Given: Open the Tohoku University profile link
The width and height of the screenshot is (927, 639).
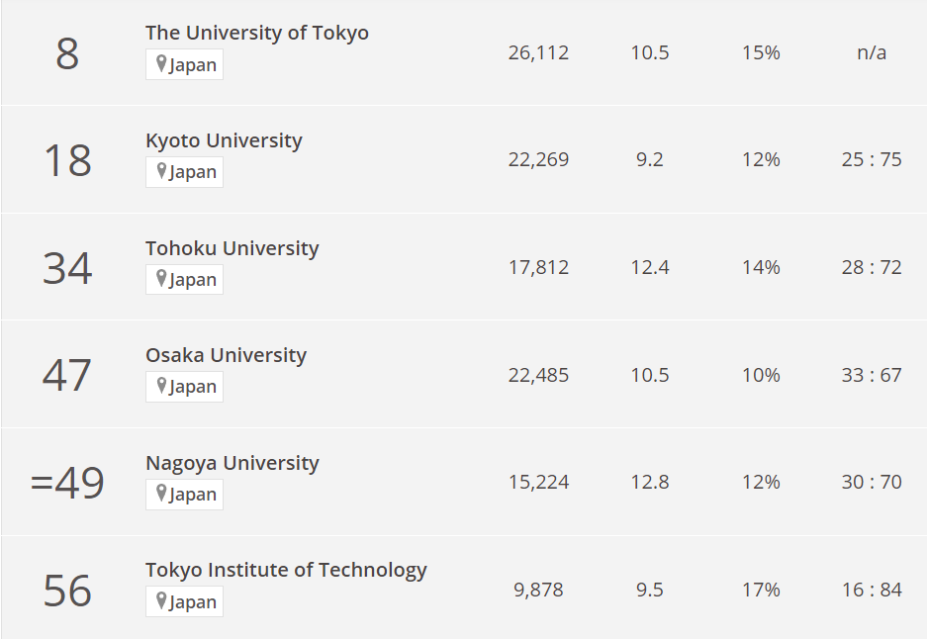Looking at the screenshot, I should click(x=232, y=248).
